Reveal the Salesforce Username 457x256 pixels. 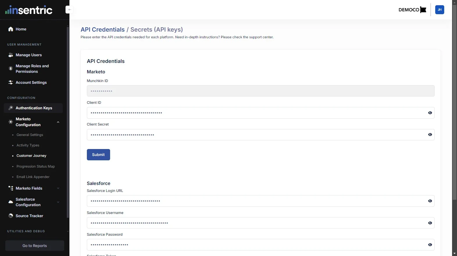coord(430,223)
